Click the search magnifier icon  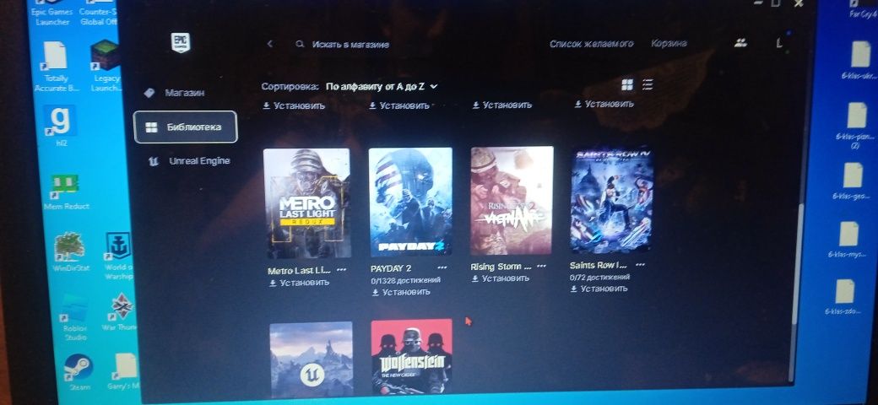coord(301,44)
